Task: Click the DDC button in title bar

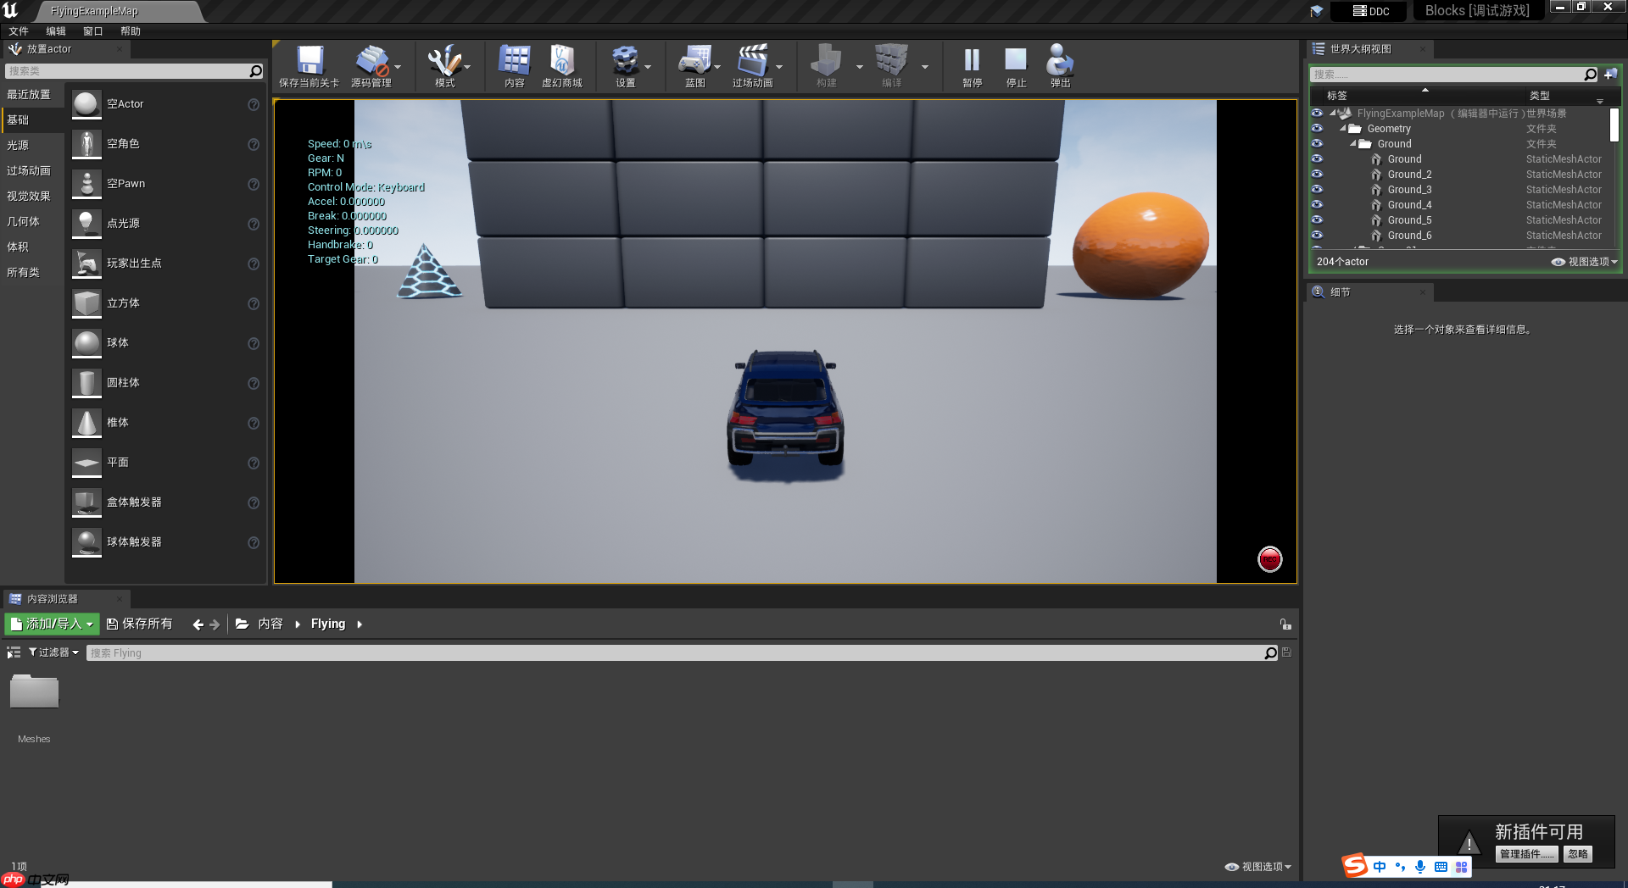Action: coord(1369,11)
